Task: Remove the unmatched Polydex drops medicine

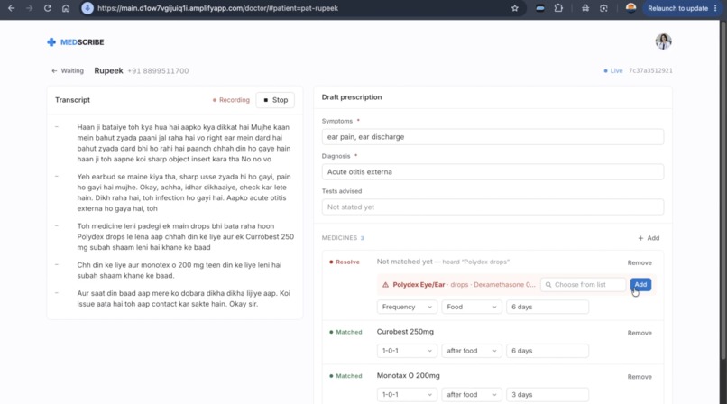Action: click(640, 262)
